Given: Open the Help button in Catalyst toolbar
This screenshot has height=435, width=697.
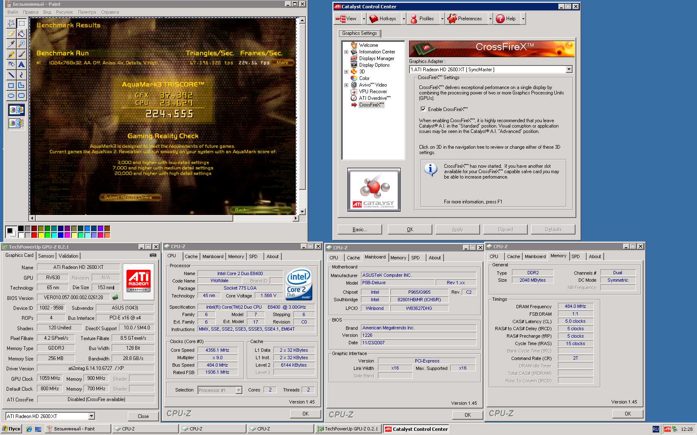Looking at the screenshot, I should click(x=506, y=19).
